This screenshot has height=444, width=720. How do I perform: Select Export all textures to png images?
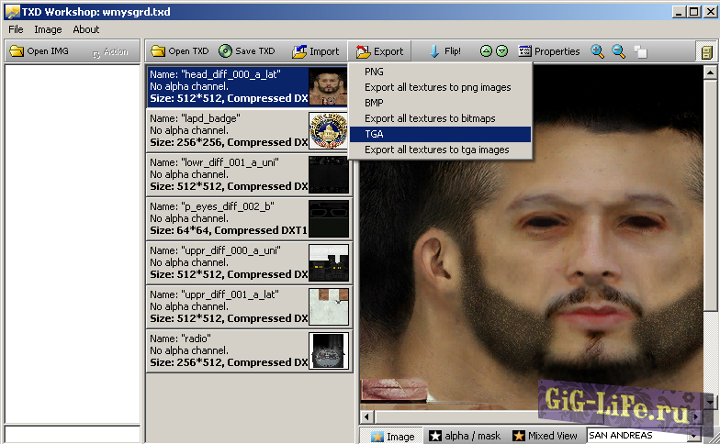[x=437, y=87]
